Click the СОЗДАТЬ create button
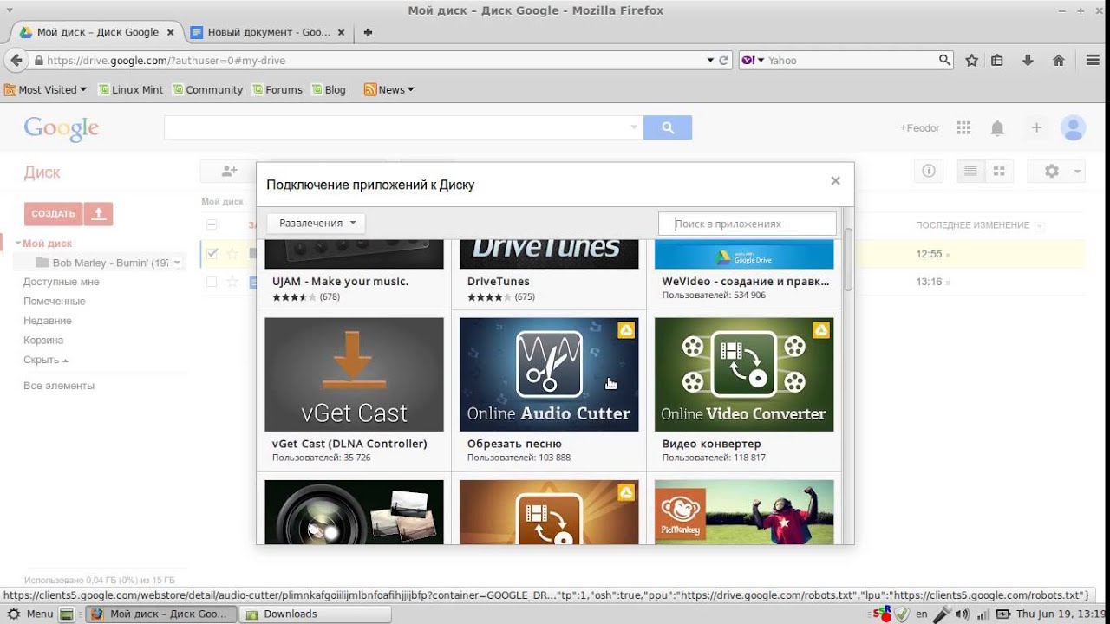The width and height of the screenshot is (1110, 624). pyautogui.click(x=53, y=213)
